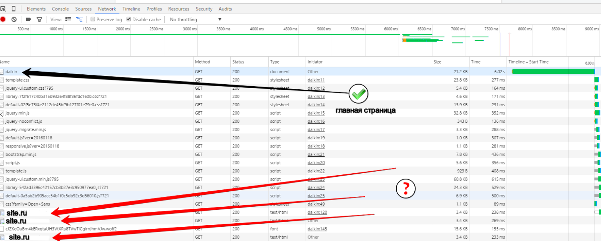Switch to large request rows view

click(x=68, y=19)
